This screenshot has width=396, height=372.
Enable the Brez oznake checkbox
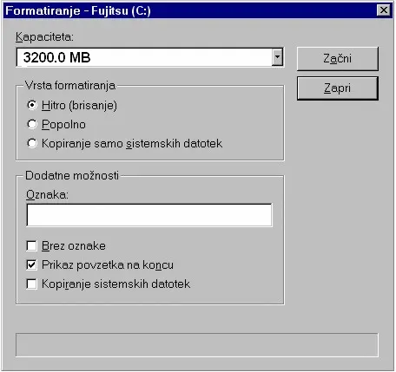pos(31,246)
